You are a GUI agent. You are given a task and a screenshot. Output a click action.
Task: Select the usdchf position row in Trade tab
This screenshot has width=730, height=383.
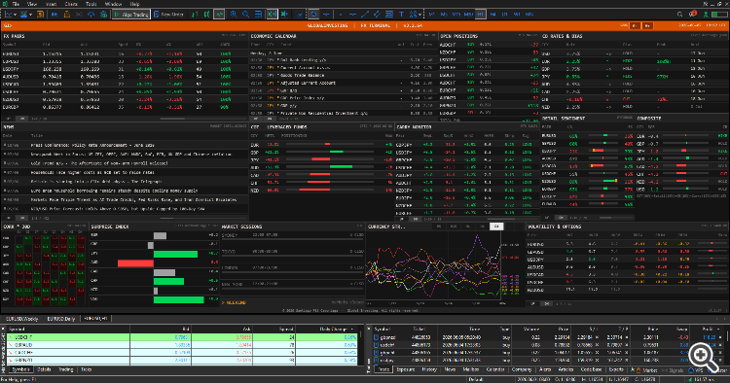549,345
